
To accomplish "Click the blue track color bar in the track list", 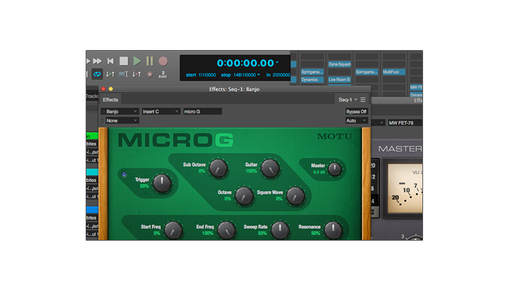I will click(x=92, y=210).
